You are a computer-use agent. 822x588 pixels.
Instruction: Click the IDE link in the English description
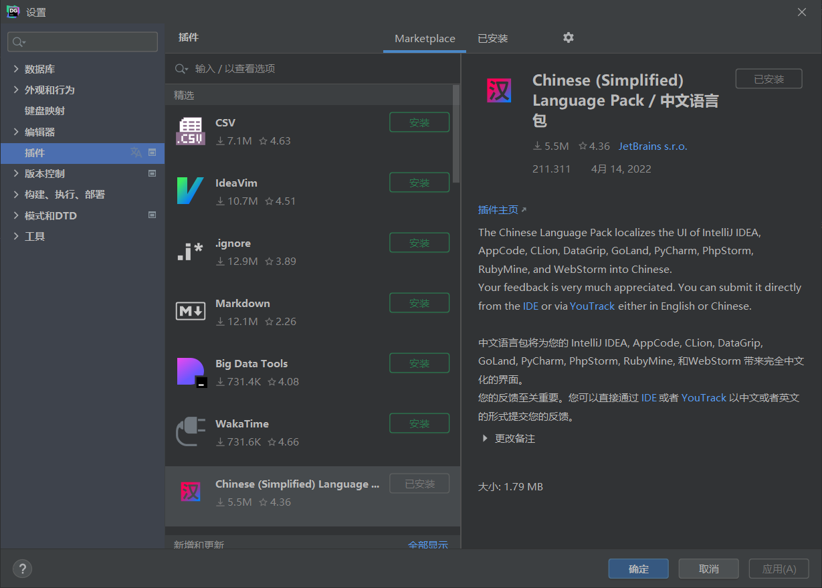pos(530,306)
